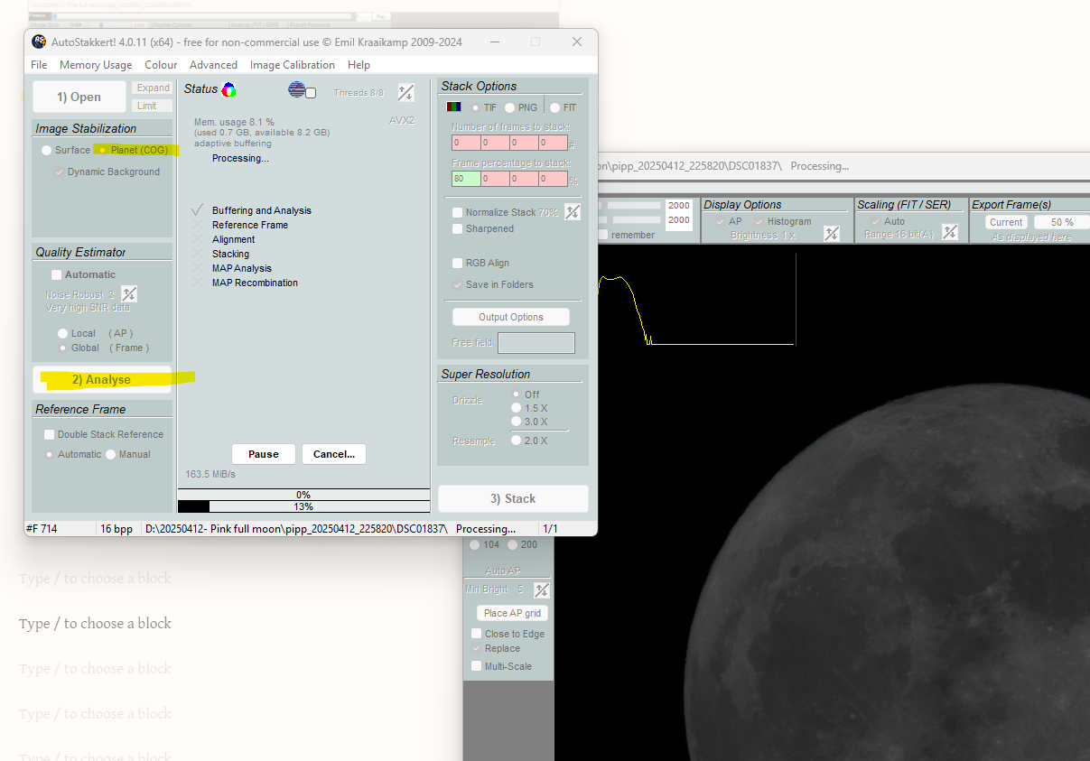The height and width of the screenshot is (761, 1090).
Task: Click the Normalize Stack adjuster icon
Action: point(572,211)
